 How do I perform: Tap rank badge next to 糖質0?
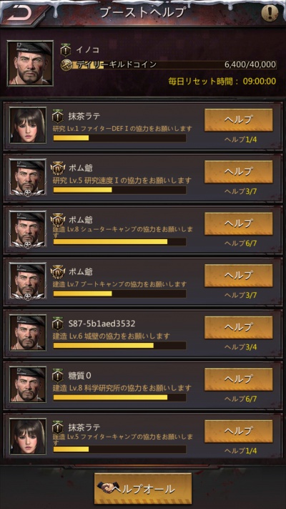[58, 376]
